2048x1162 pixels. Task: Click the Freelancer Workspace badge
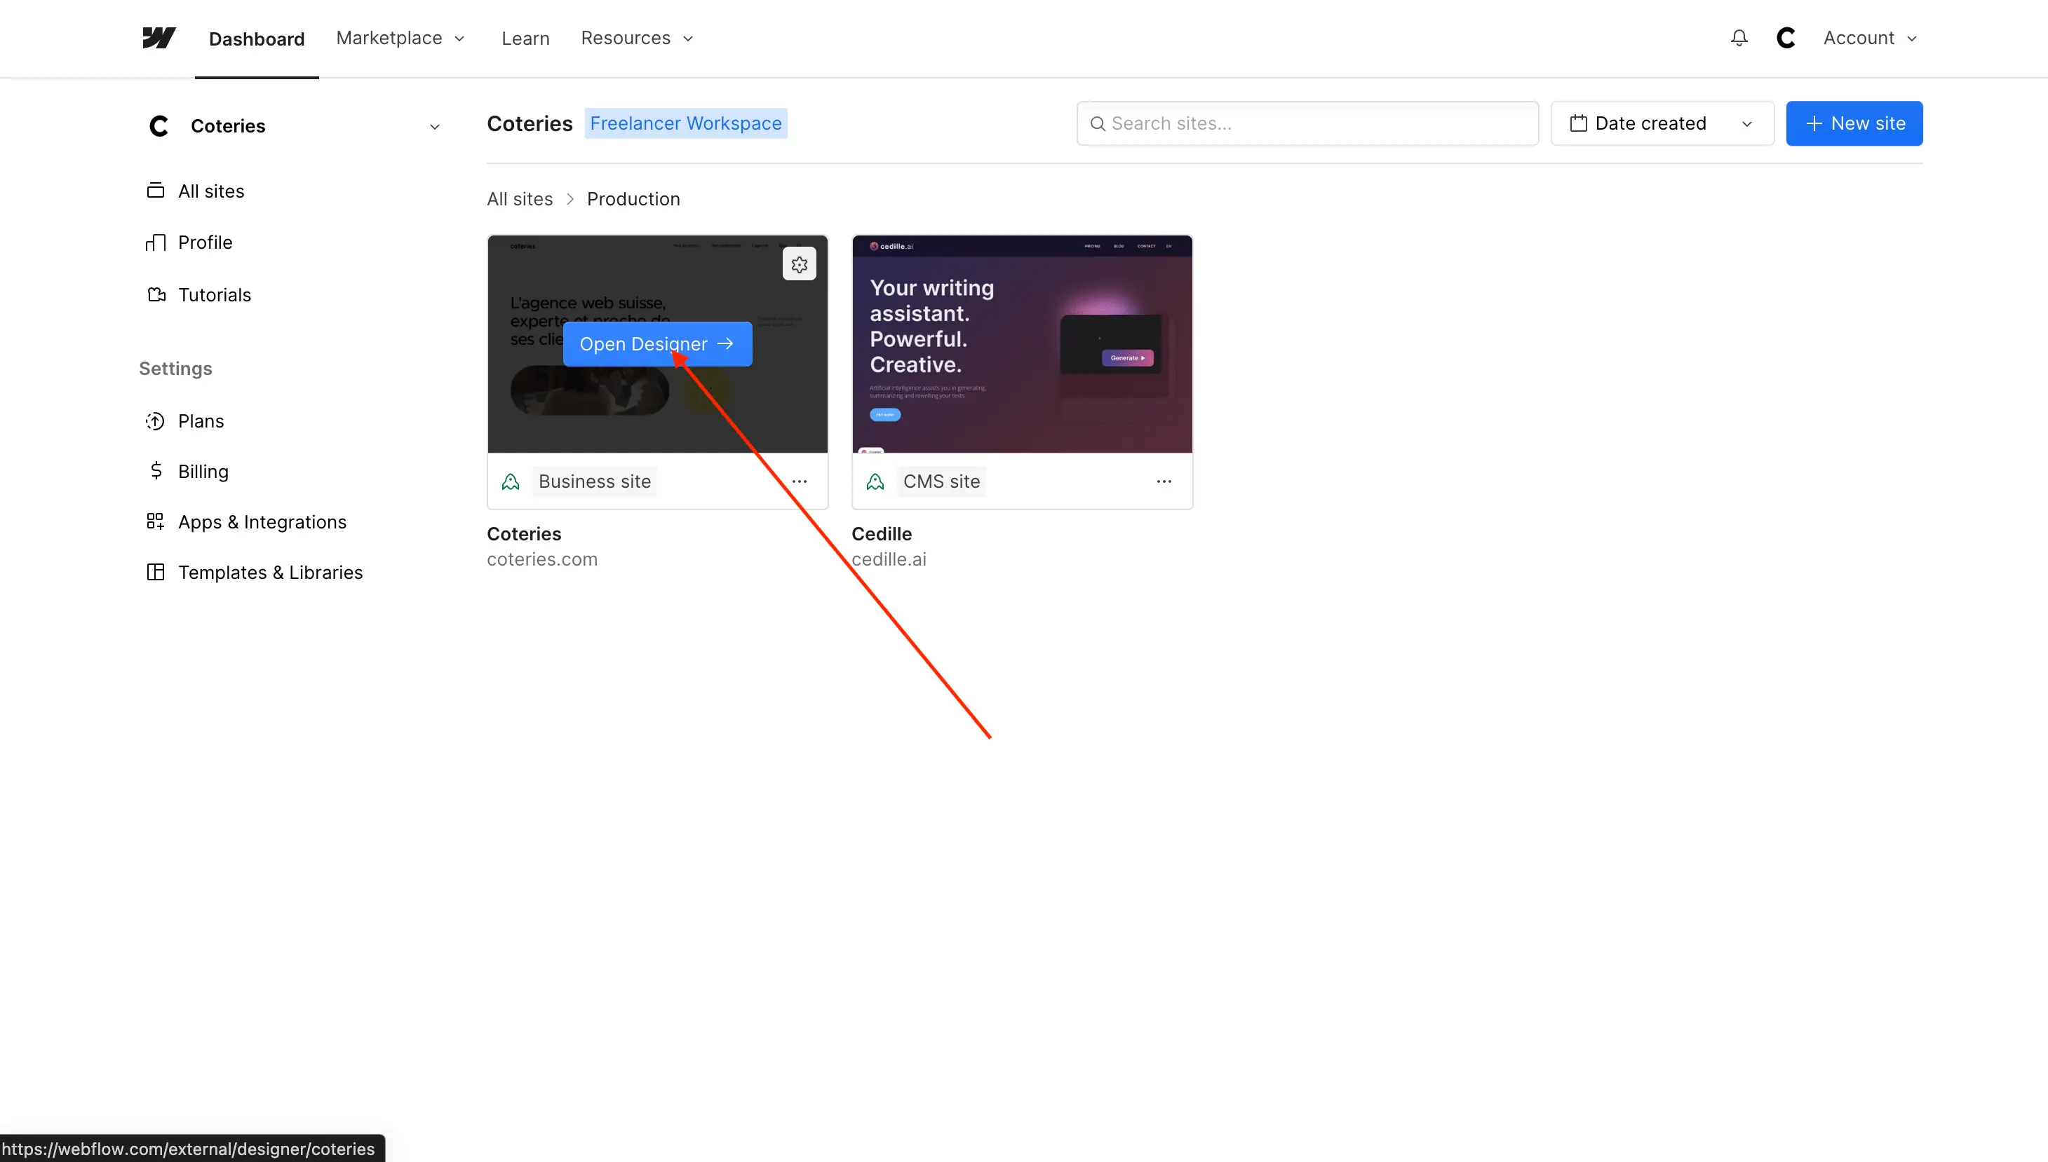click(x=686, y=123)
